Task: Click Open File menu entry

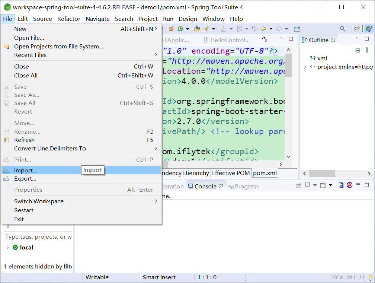Action: [81, 38]
